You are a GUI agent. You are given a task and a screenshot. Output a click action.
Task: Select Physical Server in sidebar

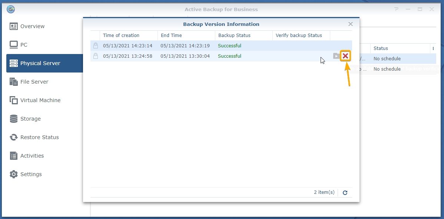pos(40,63)
